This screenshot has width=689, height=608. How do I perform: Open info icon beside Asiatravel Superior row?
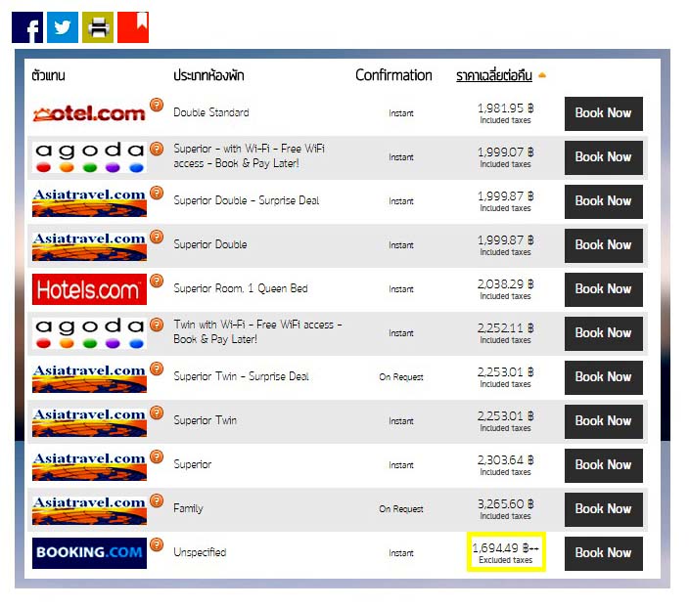(x=157, y=456)
